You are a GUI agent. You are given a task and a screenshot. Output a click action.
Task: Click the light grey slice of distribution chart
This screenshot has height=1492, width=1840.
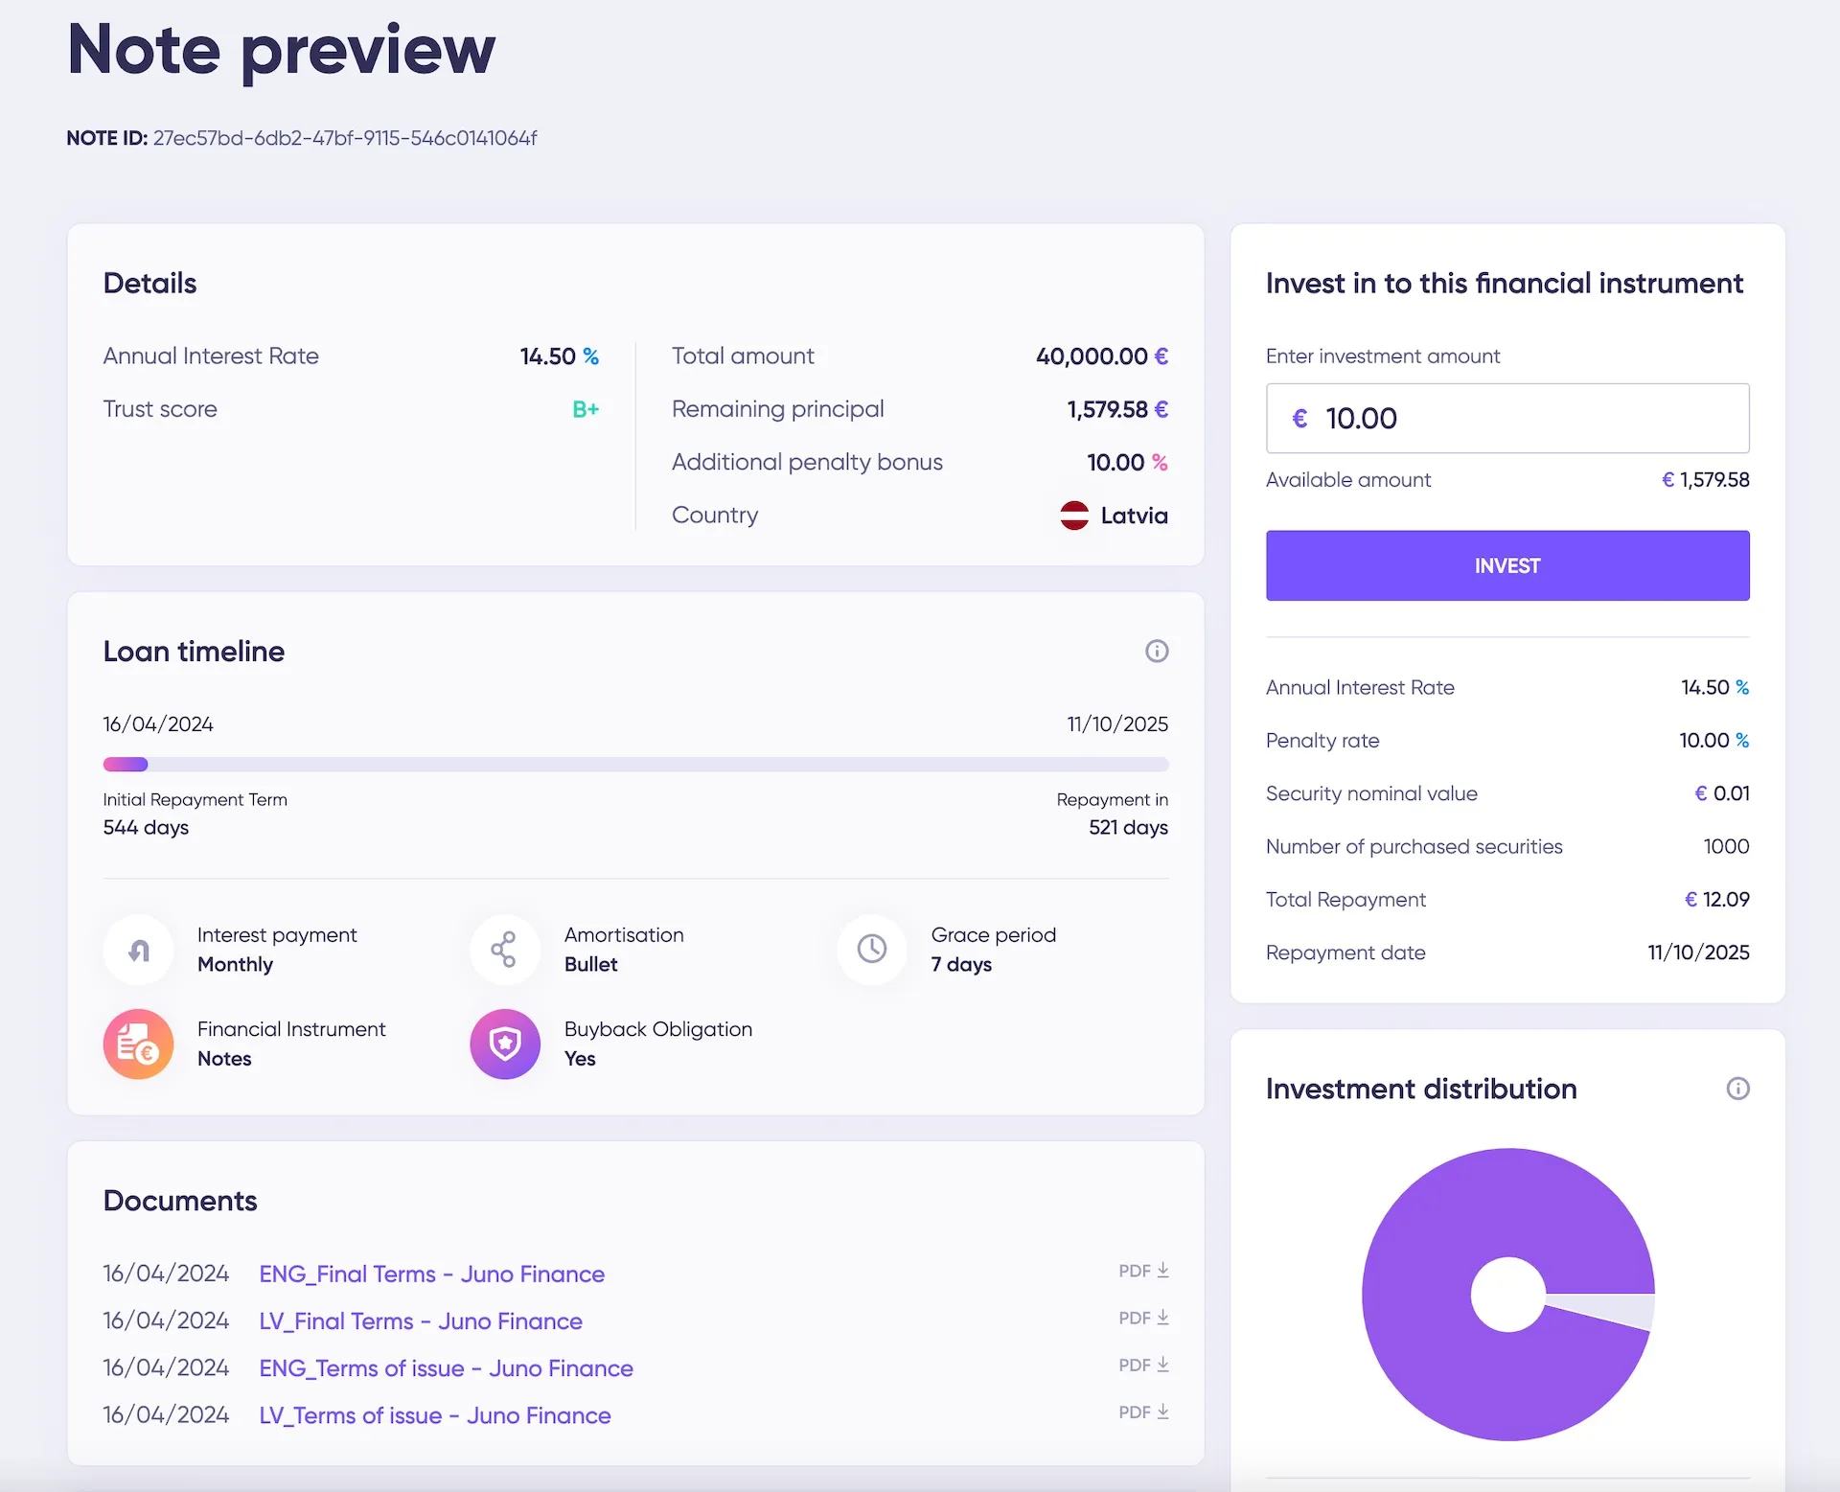pyautogui.click(x=1610, y=1308)
